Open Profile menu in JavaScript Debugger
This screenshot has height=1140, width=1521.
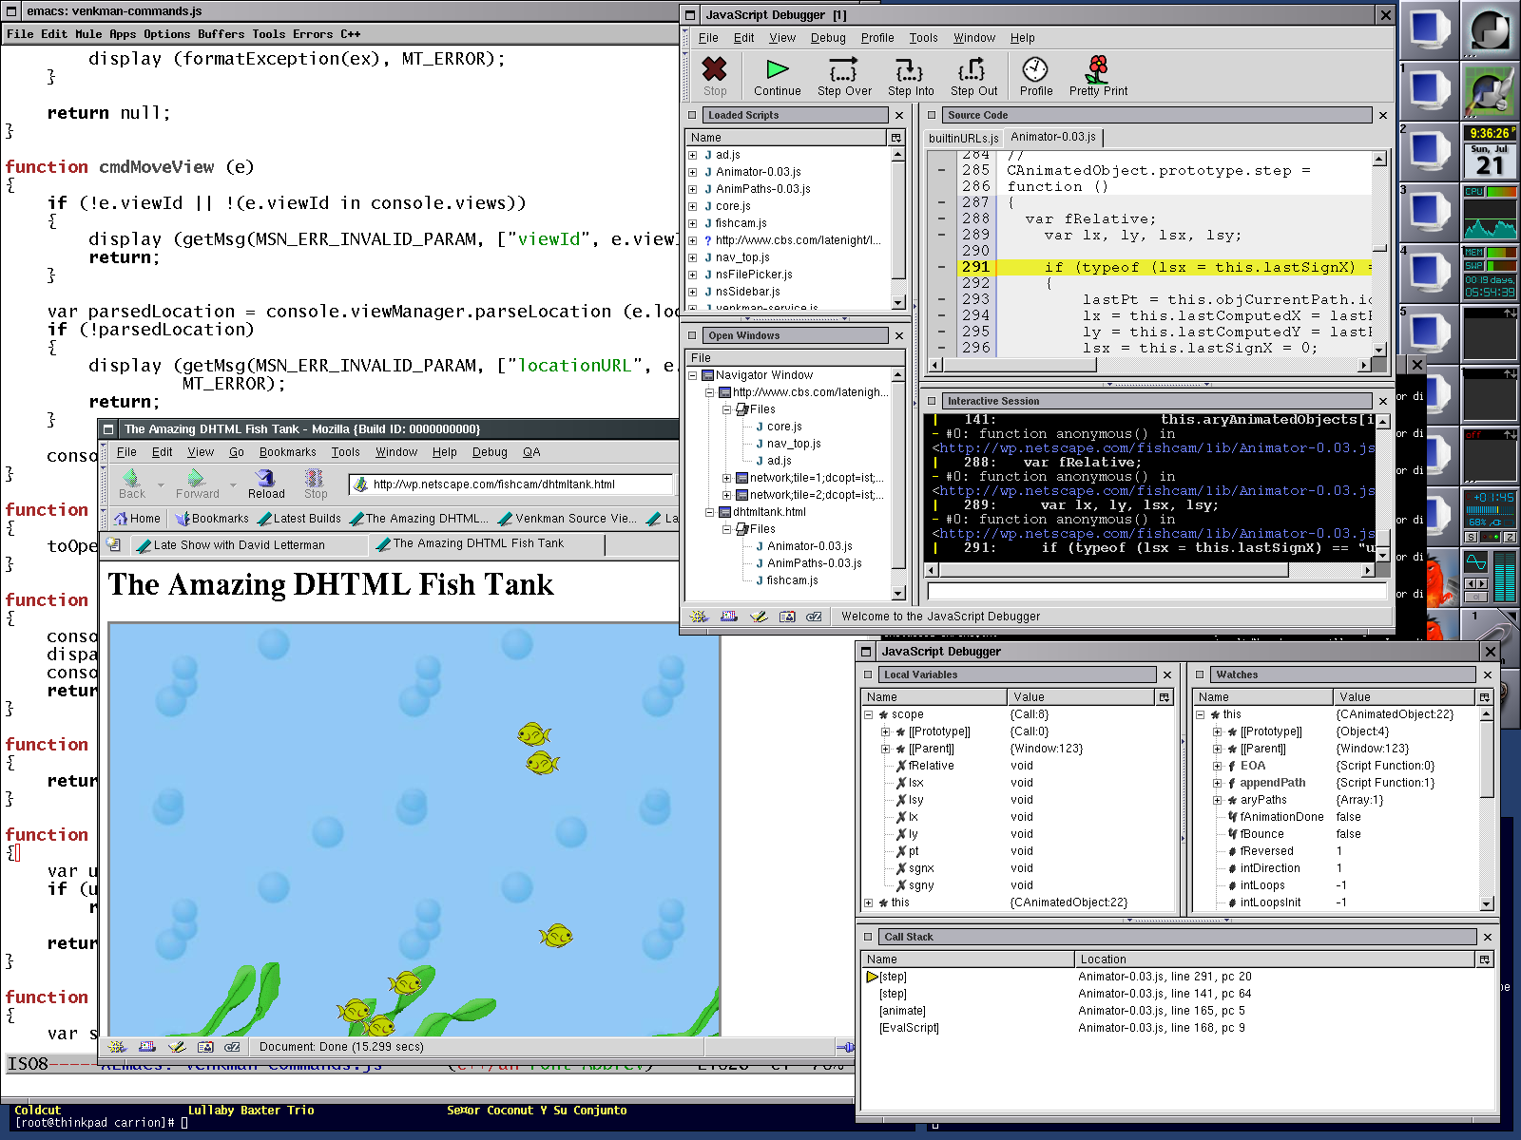point(877,38)
